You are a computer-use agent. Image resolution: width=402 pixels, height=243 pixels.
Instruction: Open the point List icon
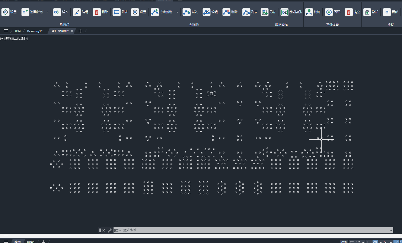point(117,12)
